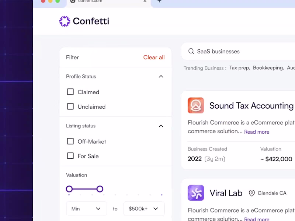Click the favicon on the confetti.com tab
This screenshot has height=221, width=295.
(73, 1)
